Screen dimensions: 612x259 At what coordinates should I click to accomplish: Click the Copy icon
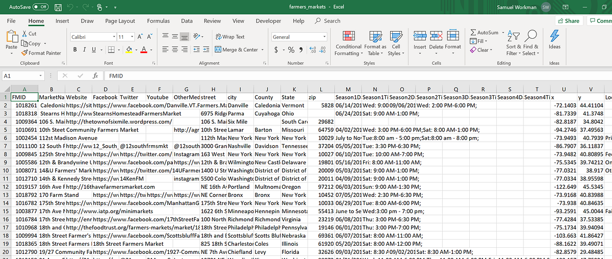pyautogui.click(x=25, y=43)
